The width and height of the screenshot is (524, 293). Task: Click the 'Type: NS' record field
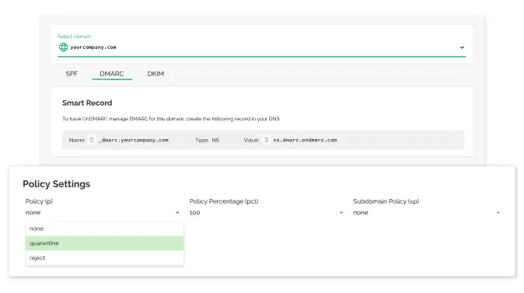click(208, 140)
